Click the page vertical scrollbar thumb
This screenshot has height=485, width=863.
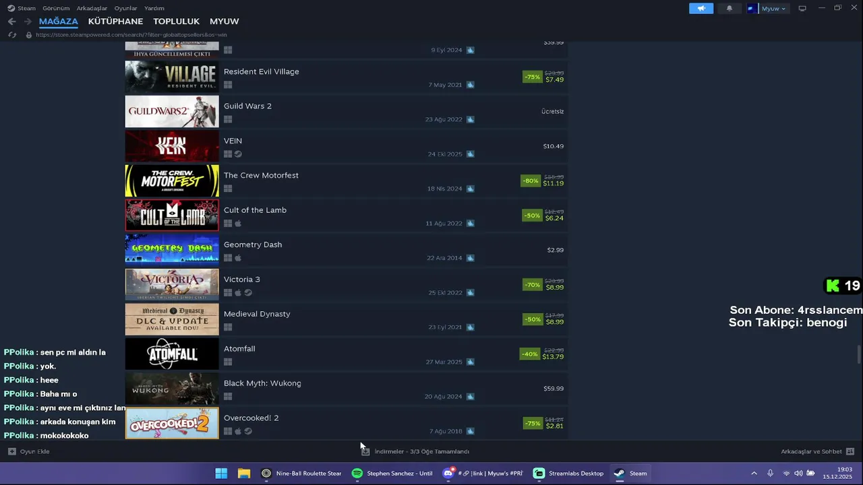pos(859,354)
